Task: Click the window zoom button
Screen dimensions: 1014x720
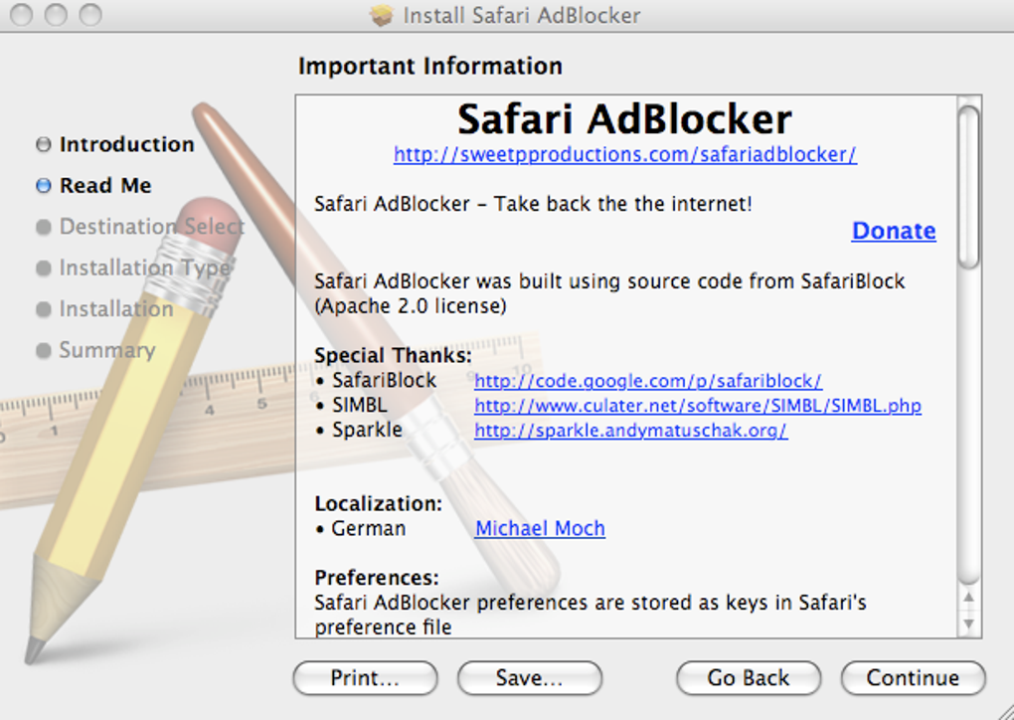Action: 90,15
